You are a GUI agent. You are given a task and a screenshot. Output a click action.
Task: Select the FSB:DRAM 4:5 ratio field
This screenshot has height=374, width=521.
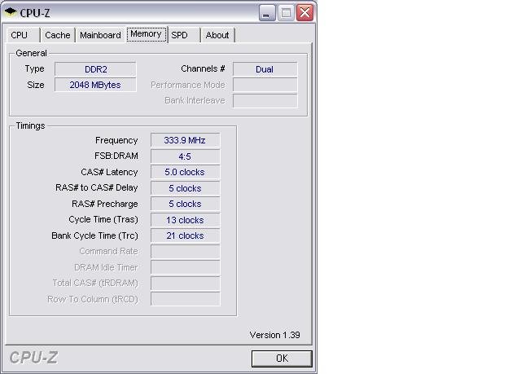point(185,156)
